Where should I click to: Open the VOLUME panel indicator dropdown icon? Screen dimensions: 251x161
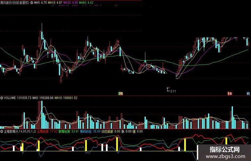[2, 98]
